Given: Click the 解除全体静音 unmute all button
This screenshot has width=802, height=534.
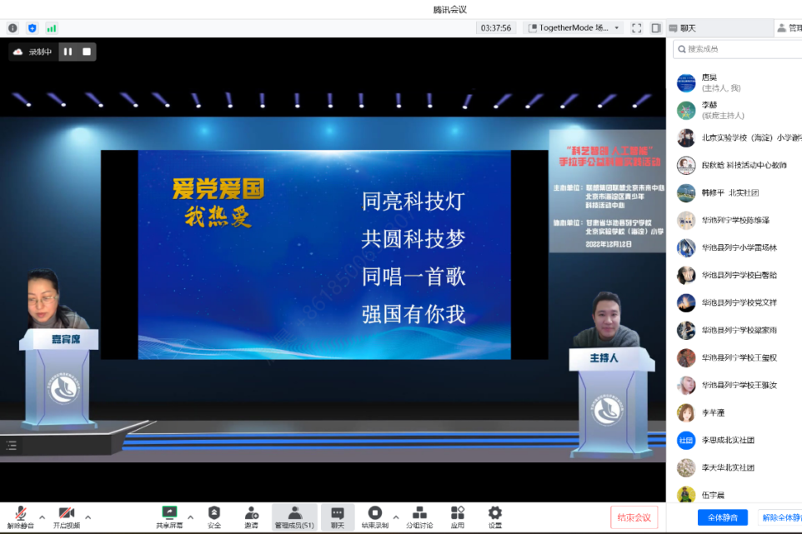Looking at the screenshot, I should point(779,517).
